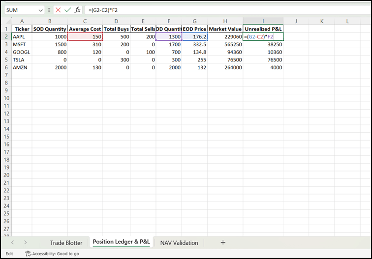Click SOD Quantity cell 1500
Image resolution: width=372 pixels, height=259 pixels.
[50, 44]
